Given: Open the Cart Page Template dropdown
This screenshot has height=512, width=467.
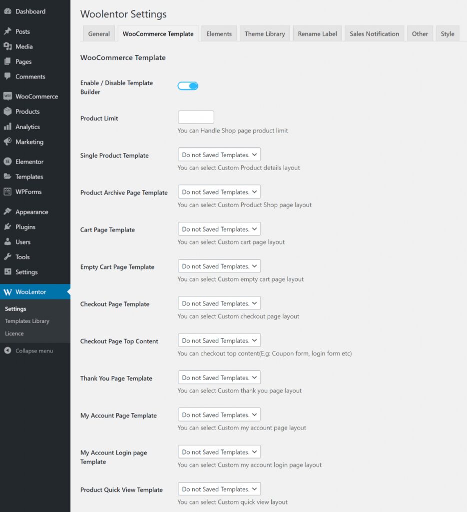Looking at the screenshot, I should (219, 228).
